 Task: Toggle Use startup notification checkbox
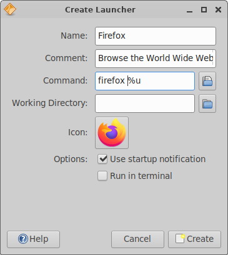102,159
